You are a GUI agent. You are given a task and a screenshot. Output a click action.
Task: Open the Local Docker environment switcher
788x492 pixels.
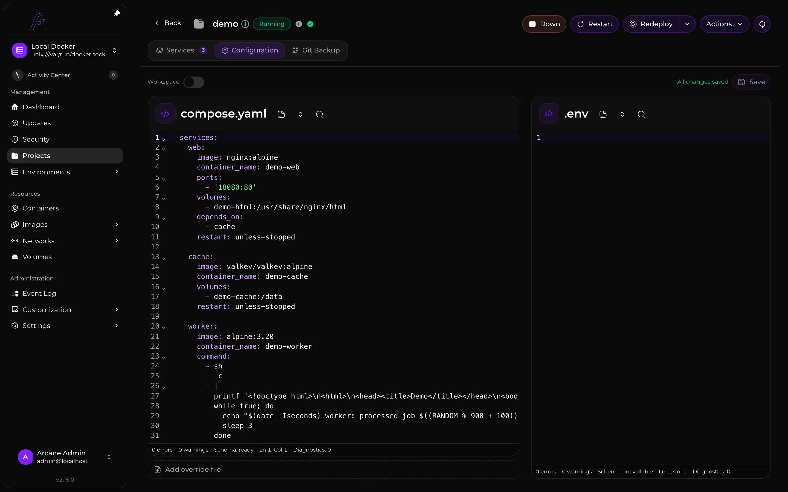point(65,50)
